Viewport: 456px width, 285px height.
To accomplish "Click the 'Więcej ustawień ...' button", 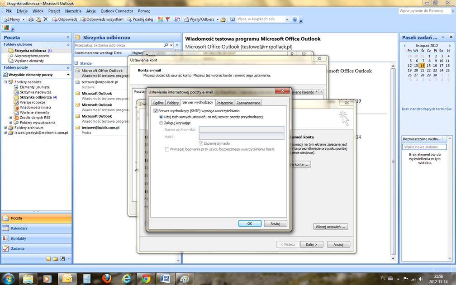I will 330,227.
